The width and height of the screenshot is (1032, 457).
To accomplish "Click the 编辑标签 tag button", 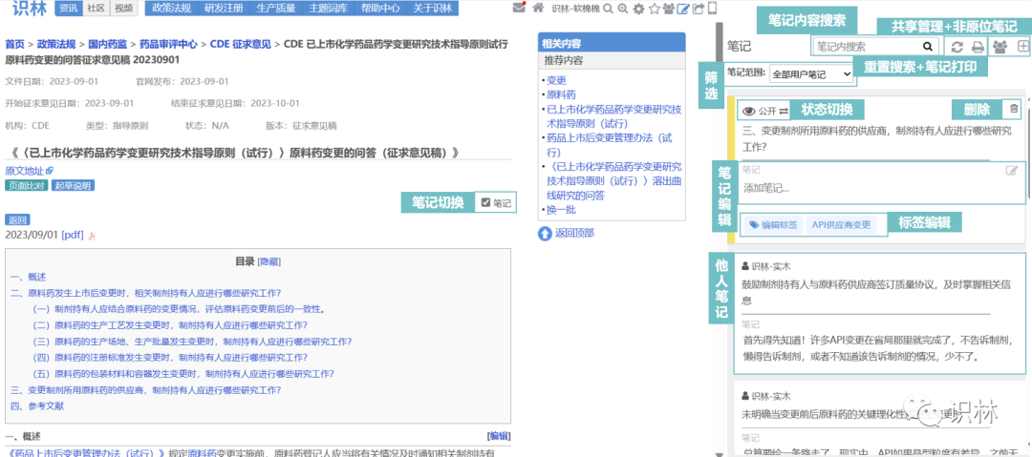I will click(x=773, y=225).
